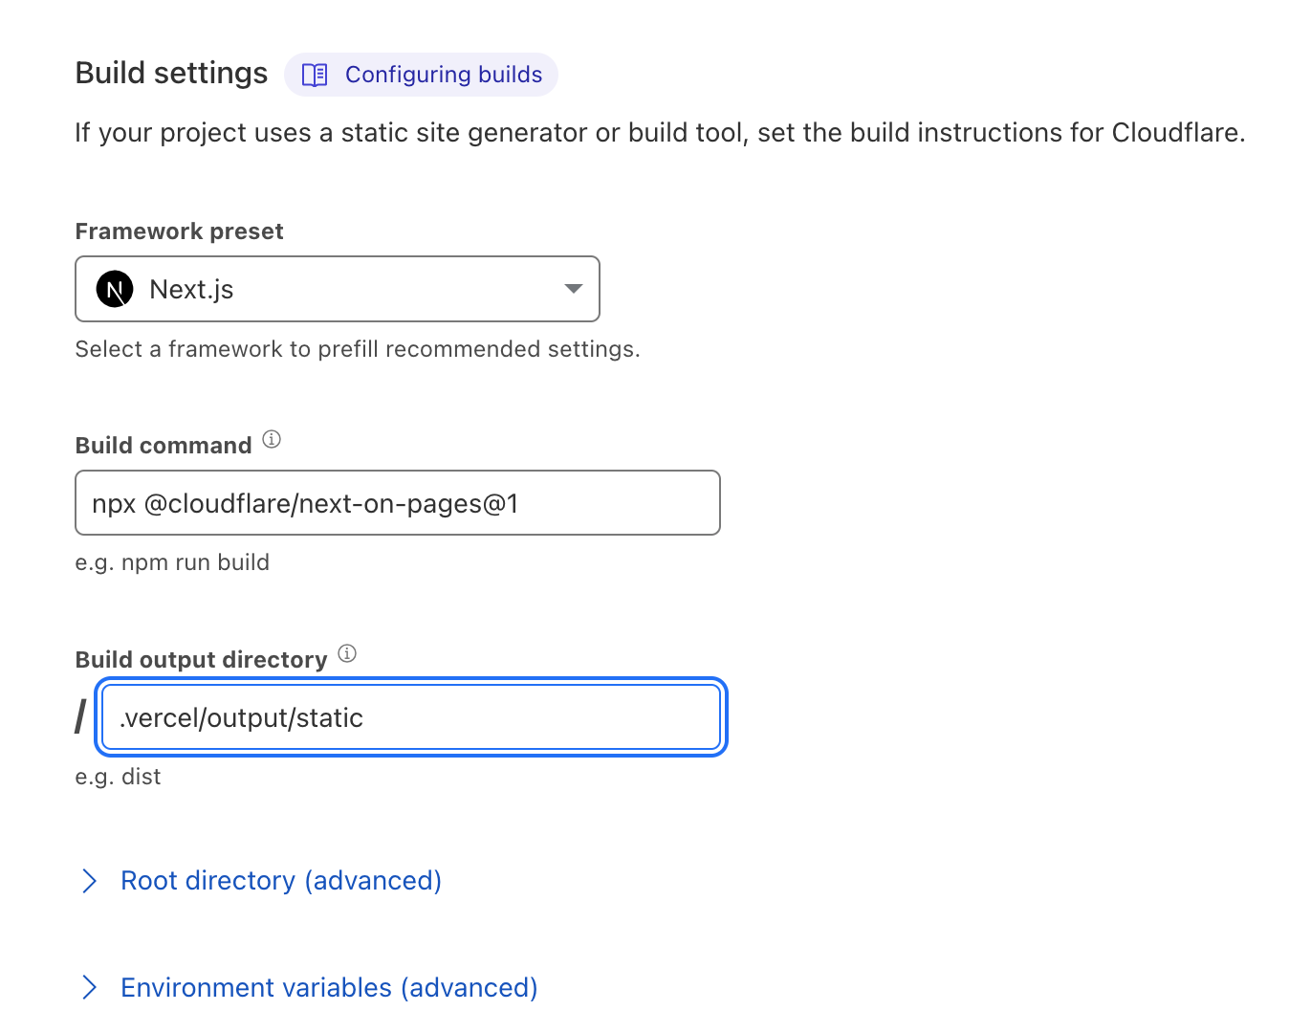This screenshot has width=1289, height=1033.
Task: Click the Build output directory label
Action: (201, 660)
